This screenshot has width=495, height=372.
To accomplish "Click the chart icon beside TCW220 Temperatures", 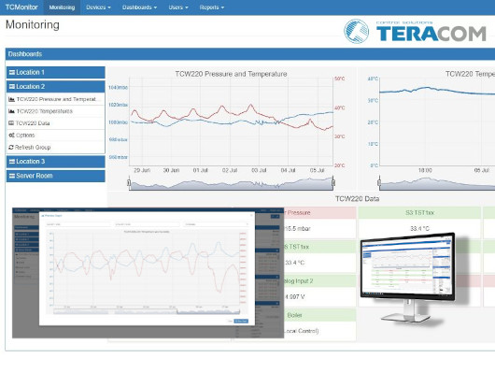I will pyautogui.click(x=11, y=111).
